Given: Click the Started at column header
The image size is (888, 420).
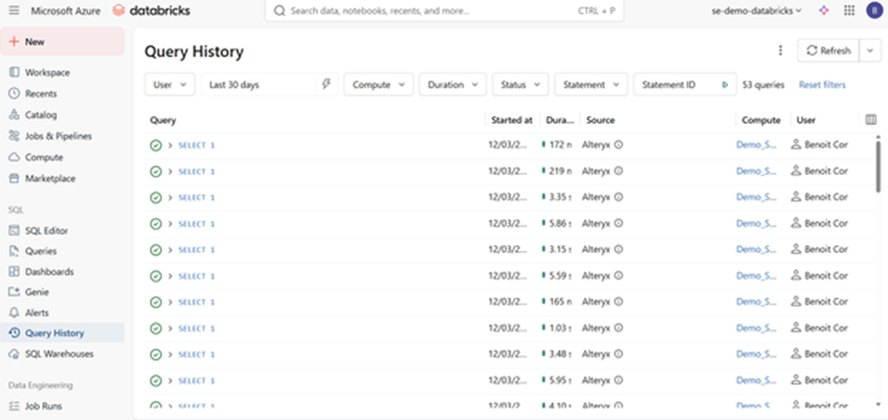Looking at the screenshot, I should pyautogui.click(x=512, y=120).
